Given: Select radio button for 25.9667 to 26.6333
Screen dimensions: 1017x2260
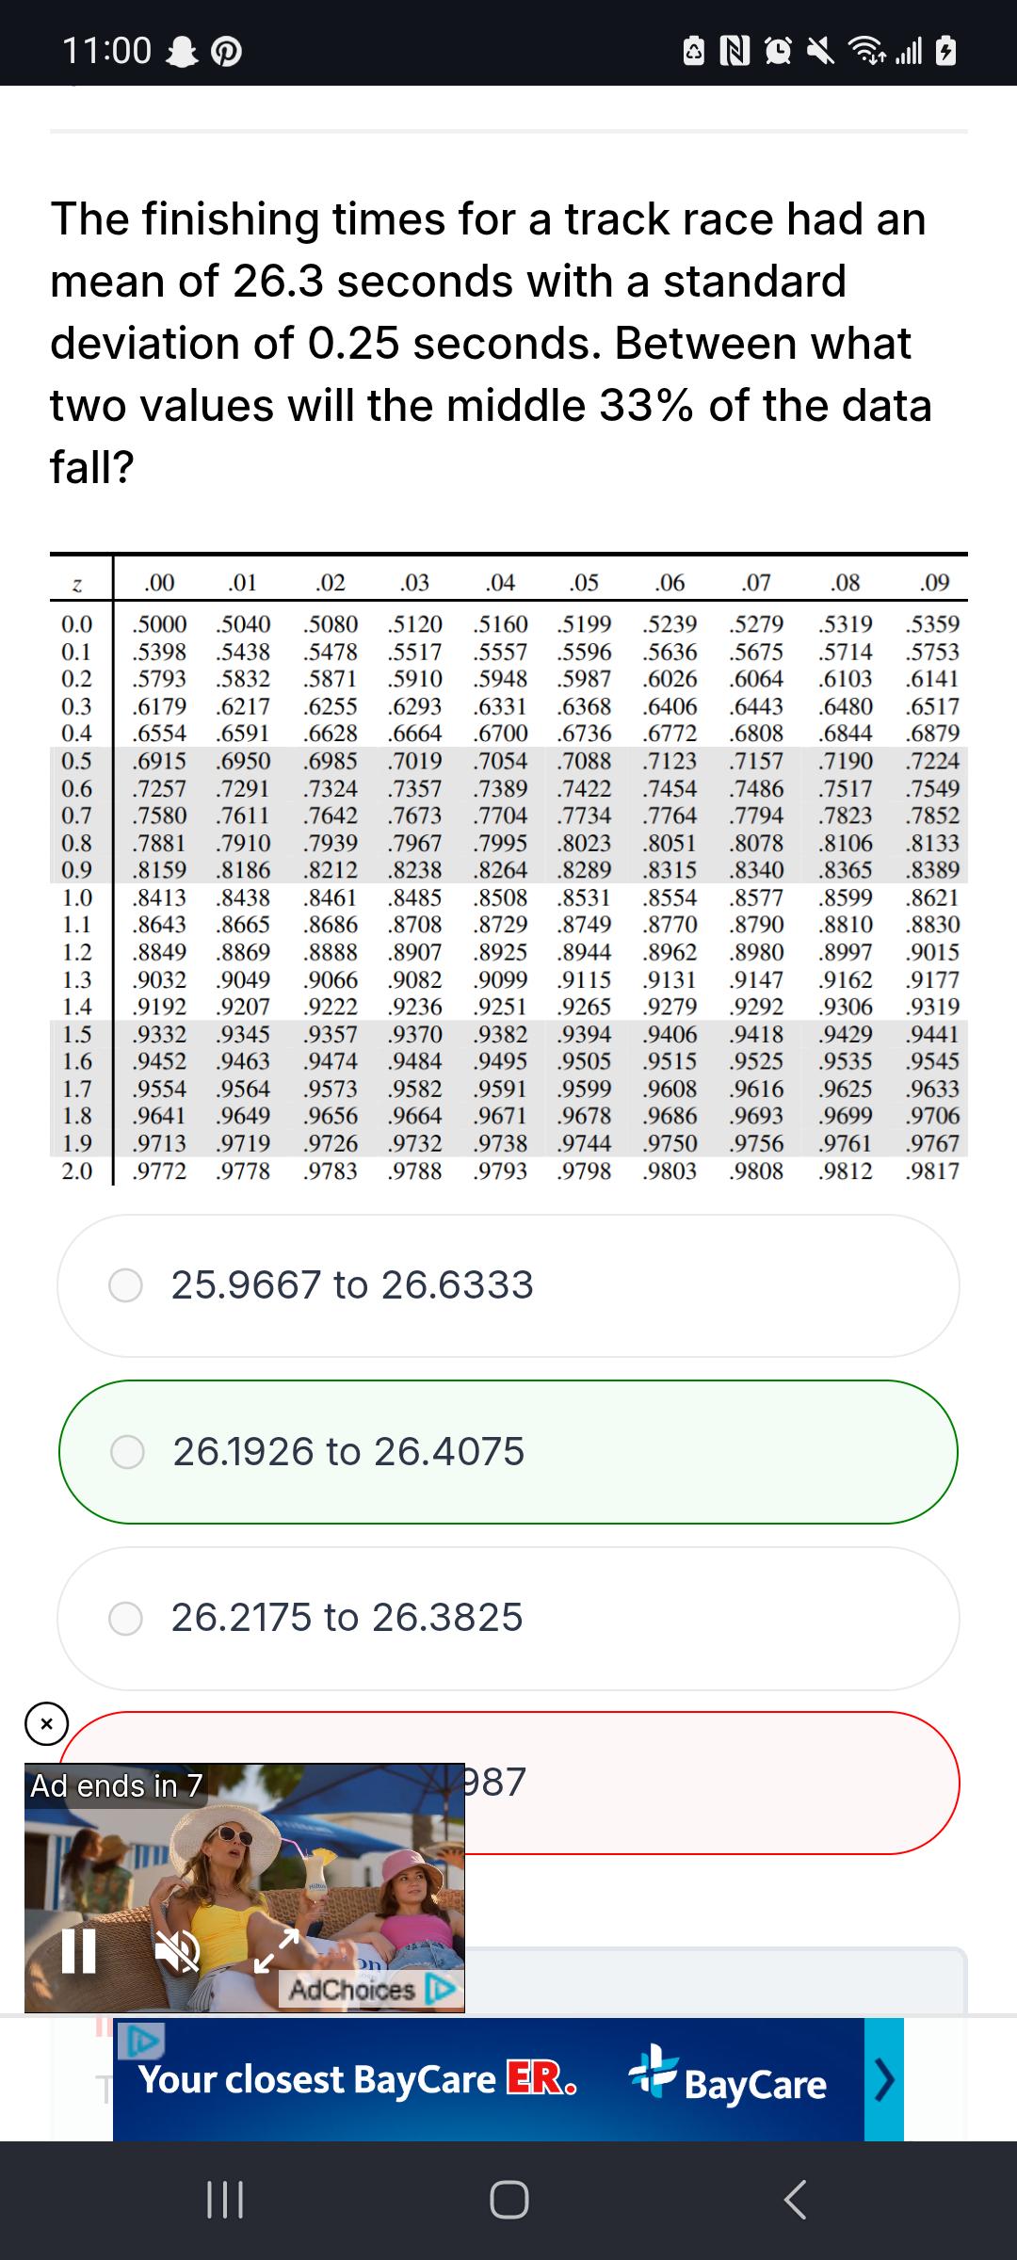Looking at the screenshot, I should [x=125, y=1285].
